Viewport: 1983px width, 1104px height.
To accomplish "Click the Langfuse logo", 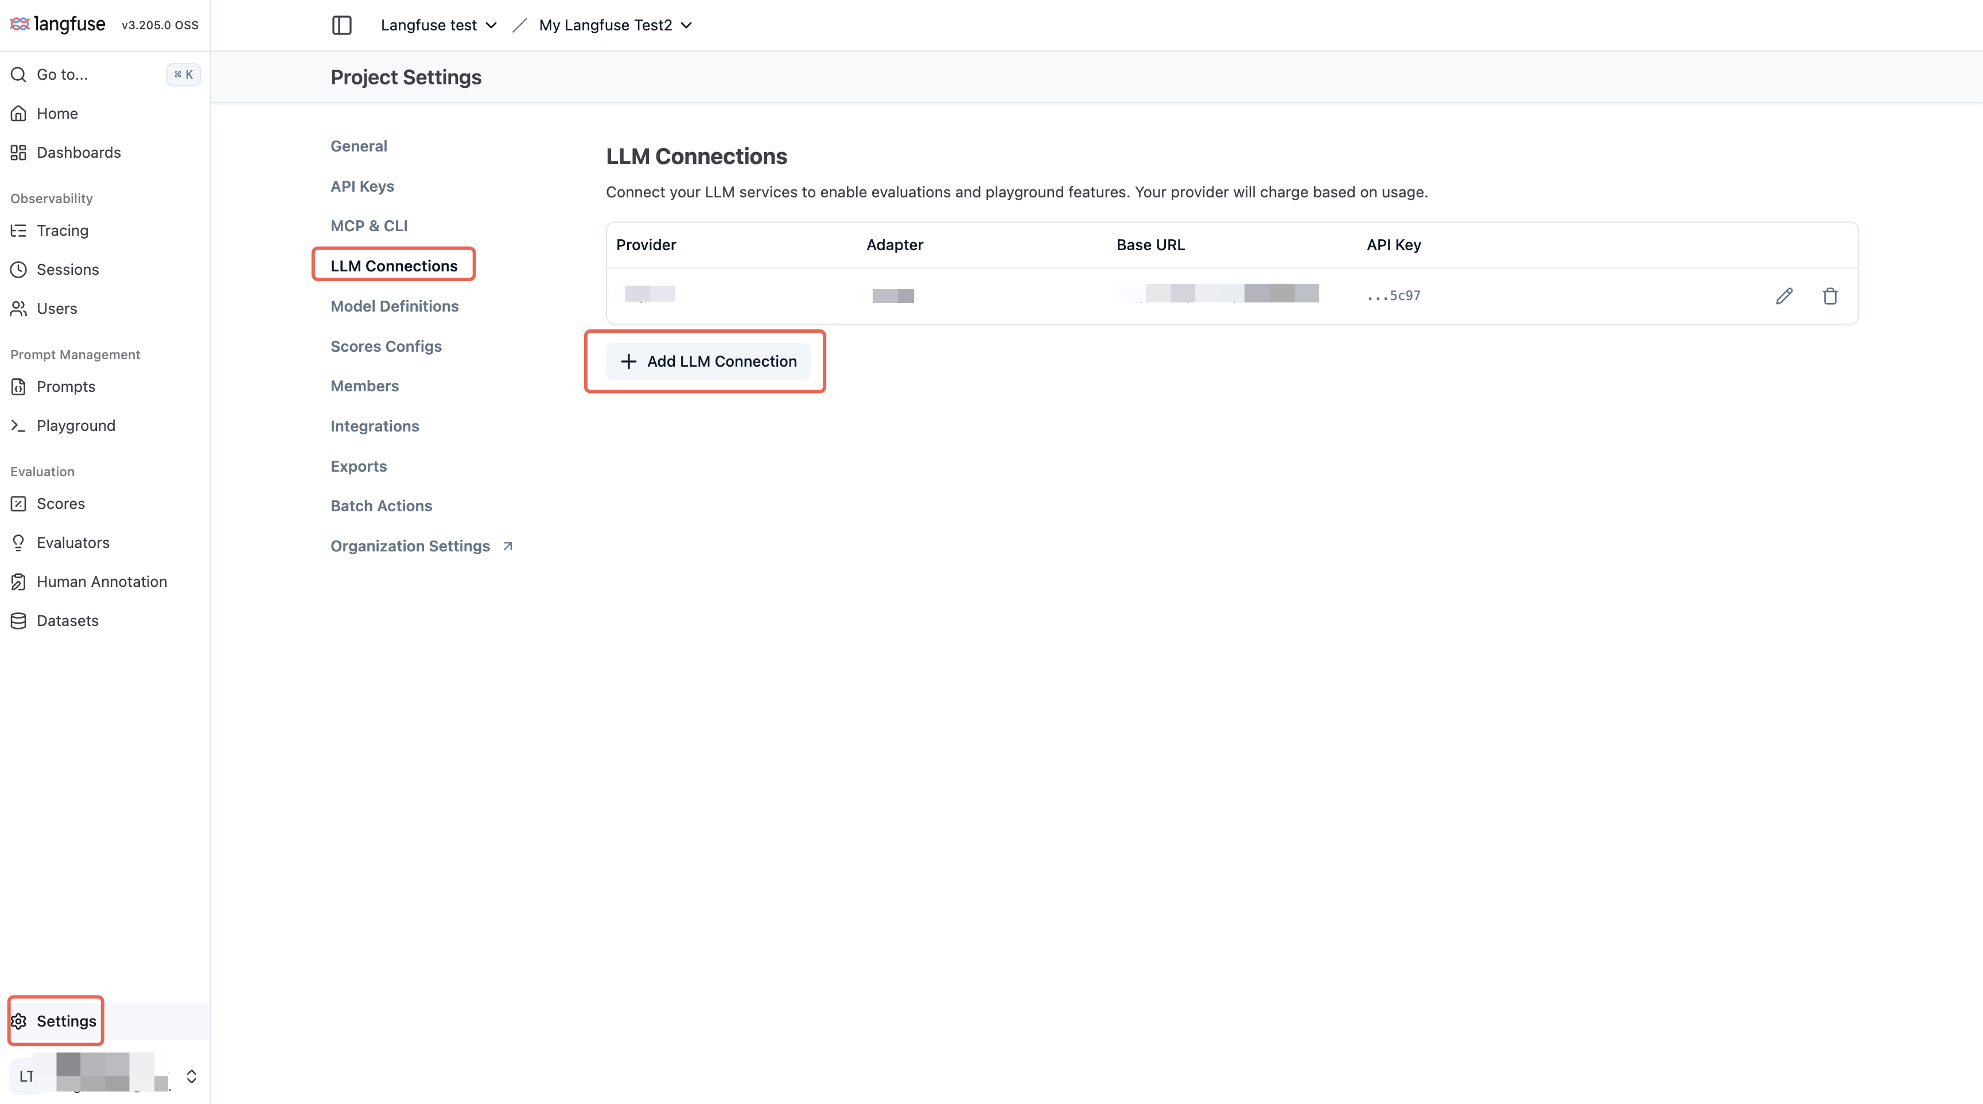I will pyautogui.click(x=58, y=25).
